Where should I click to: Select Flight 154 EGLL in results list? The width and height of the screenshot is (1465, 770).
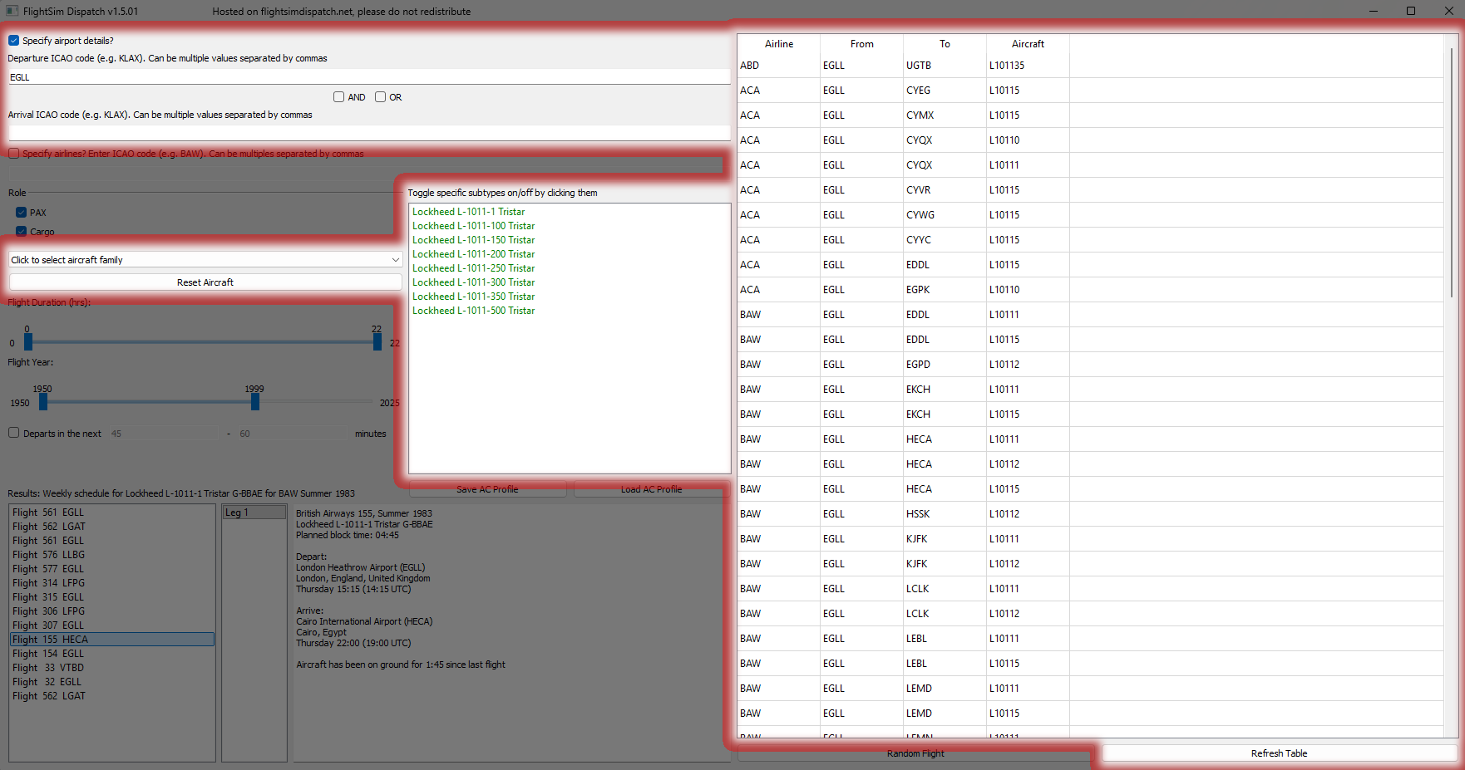pyautogui.click(x=48, y=654)
